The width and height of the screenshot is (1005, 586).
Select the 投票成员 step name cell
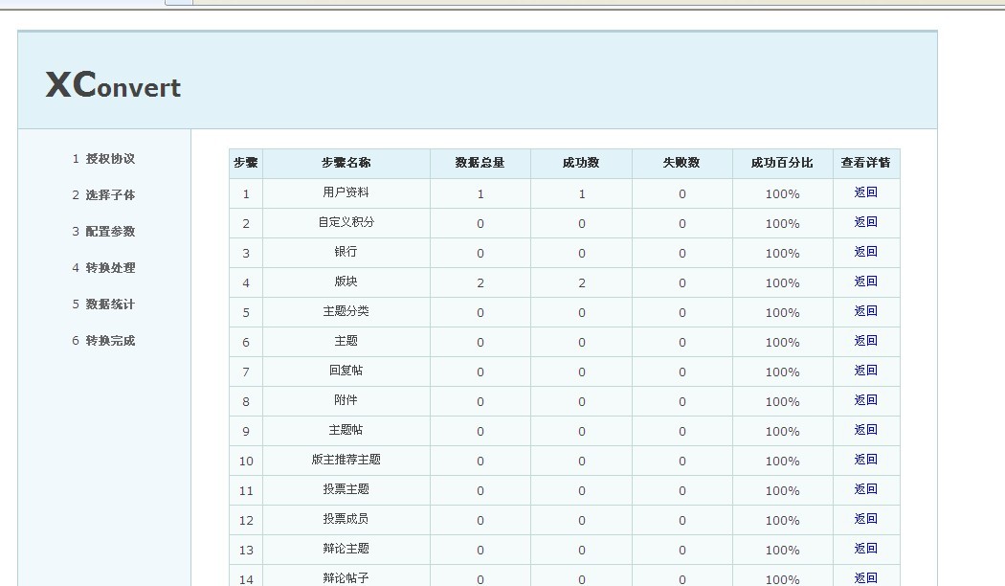tap(346, 520)
